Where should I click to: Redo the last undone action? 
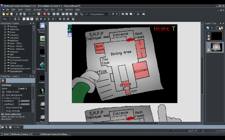point(33,14)
